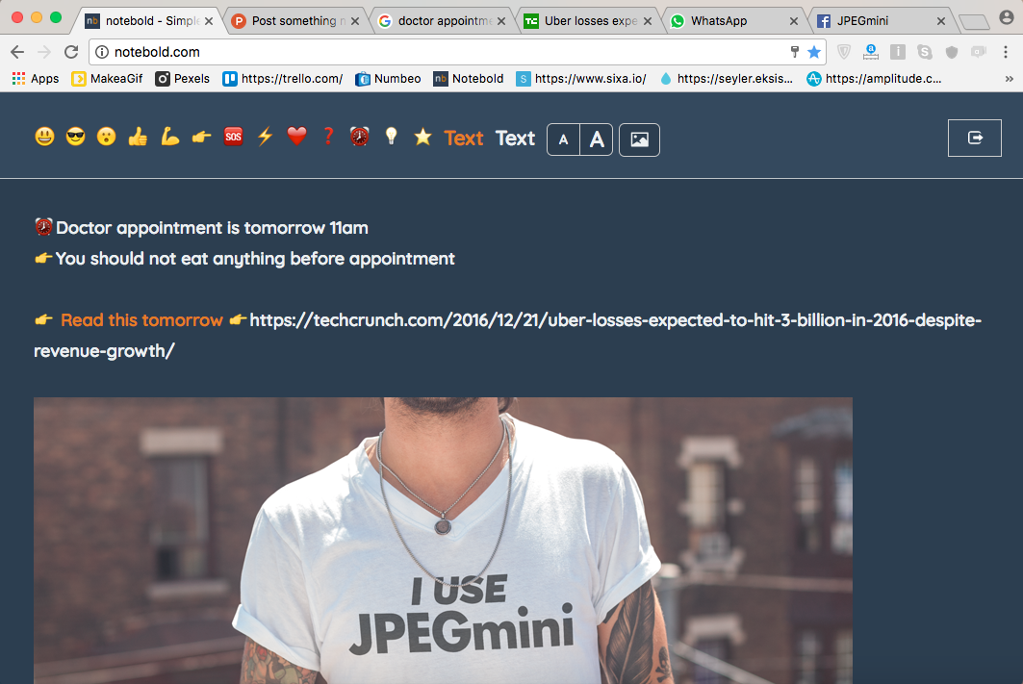Click the insert image button
The width and height of the screenshot is (1023, 684).
[639, 139]
